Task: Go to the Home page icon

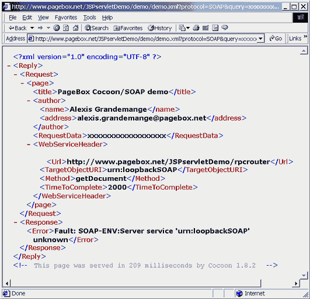Action: pos(75,28)
